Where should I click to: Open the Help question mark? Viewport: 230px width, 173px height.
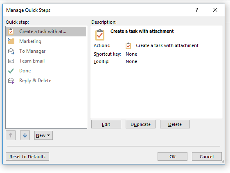(197, 10)
